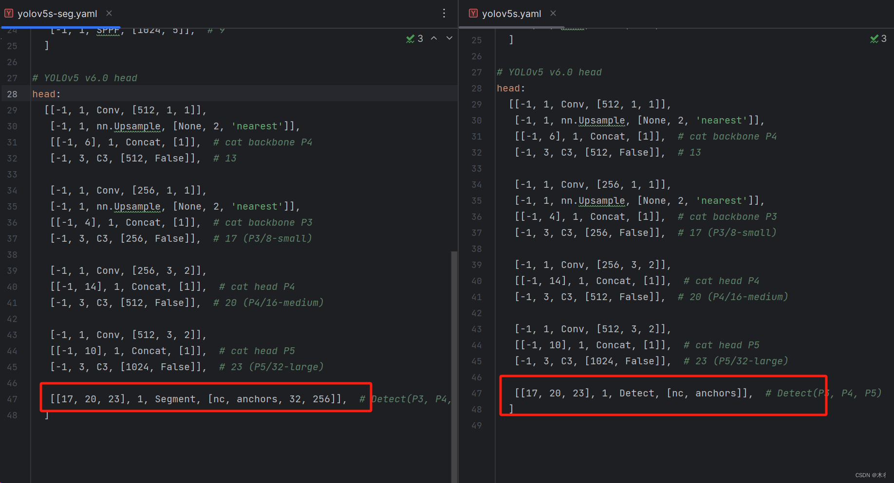Click the Segment keyword in left editor
This screenshot has height=483, width=894.
(175, 399)
